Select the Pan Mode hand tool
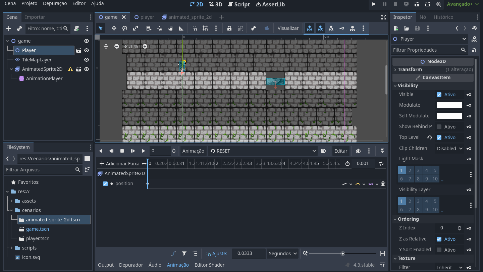Viewport: 483px width, 272px height. (170, 29)
